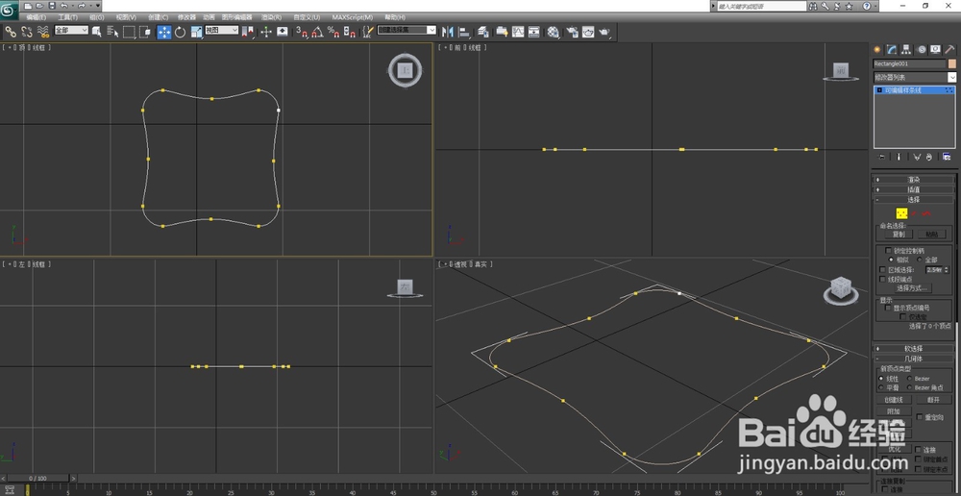The image size is (961, 496).
Task: Collapse the 几何体 rollout
Action: click(914, 359)
